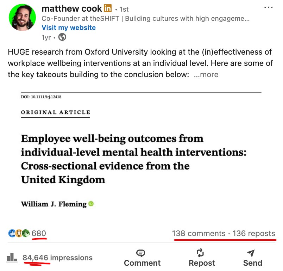The width and height of the screenshot is (283, 271).
Task: Expand post text with …more
Action: (x=206, y=75)
